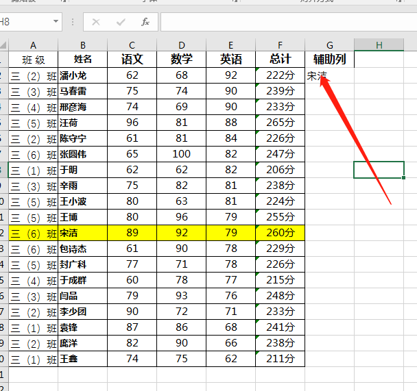Select the name cell 李少团
Screen dimensions: 417x391
83,312
